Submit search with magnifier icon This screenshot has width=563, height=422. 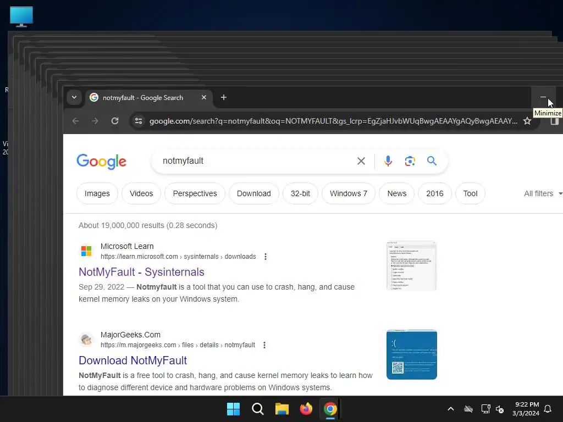(432, 161)
